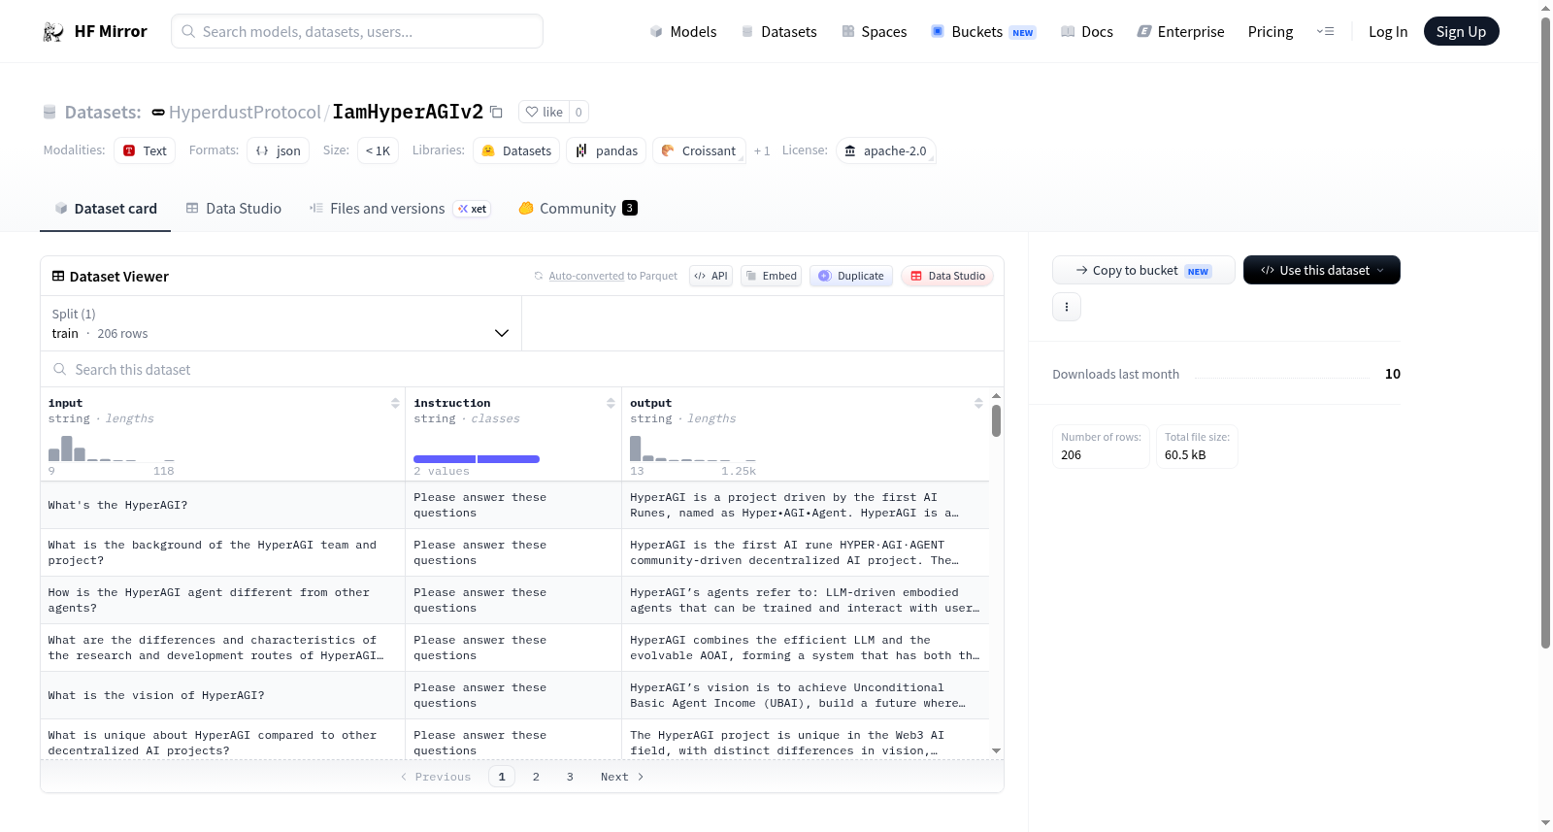Screen dimensions: 1553x832
Task: Click cell starting "HyperAGI combines the efficient LLM"
Action: pos(805,648)
